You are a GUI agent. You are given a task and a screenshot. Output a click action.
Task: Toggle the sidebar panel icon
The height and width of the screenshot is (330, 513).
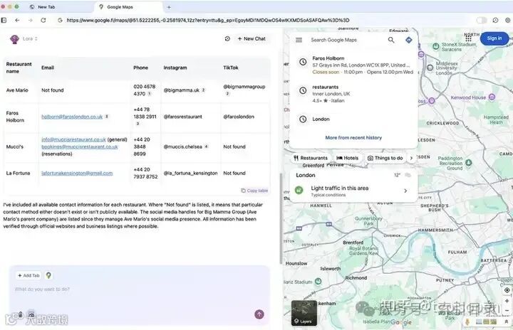[4, 20]
